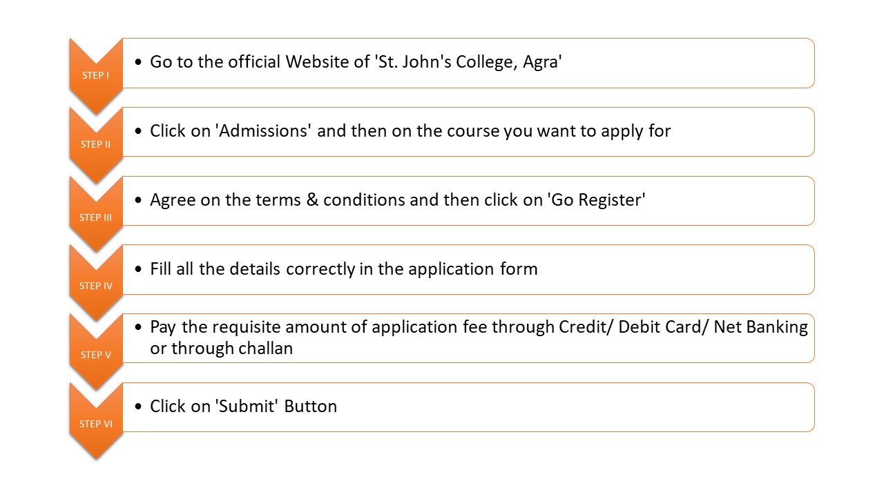Click the STEP I orange arrow
The width and height of the screenshot is (884, 497).
click(x=96, y=75)
